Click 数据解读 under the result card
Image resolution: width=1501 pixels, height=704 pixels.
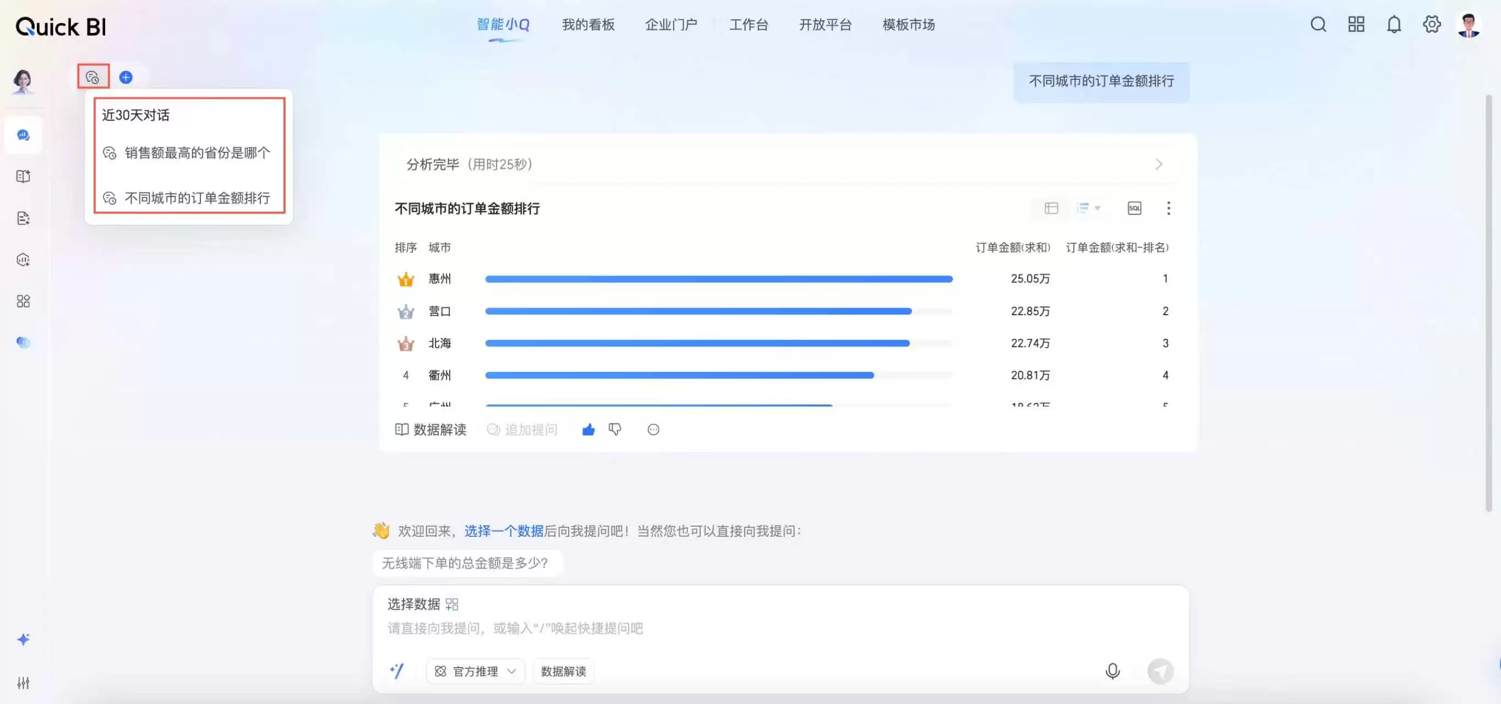(430, 430)
